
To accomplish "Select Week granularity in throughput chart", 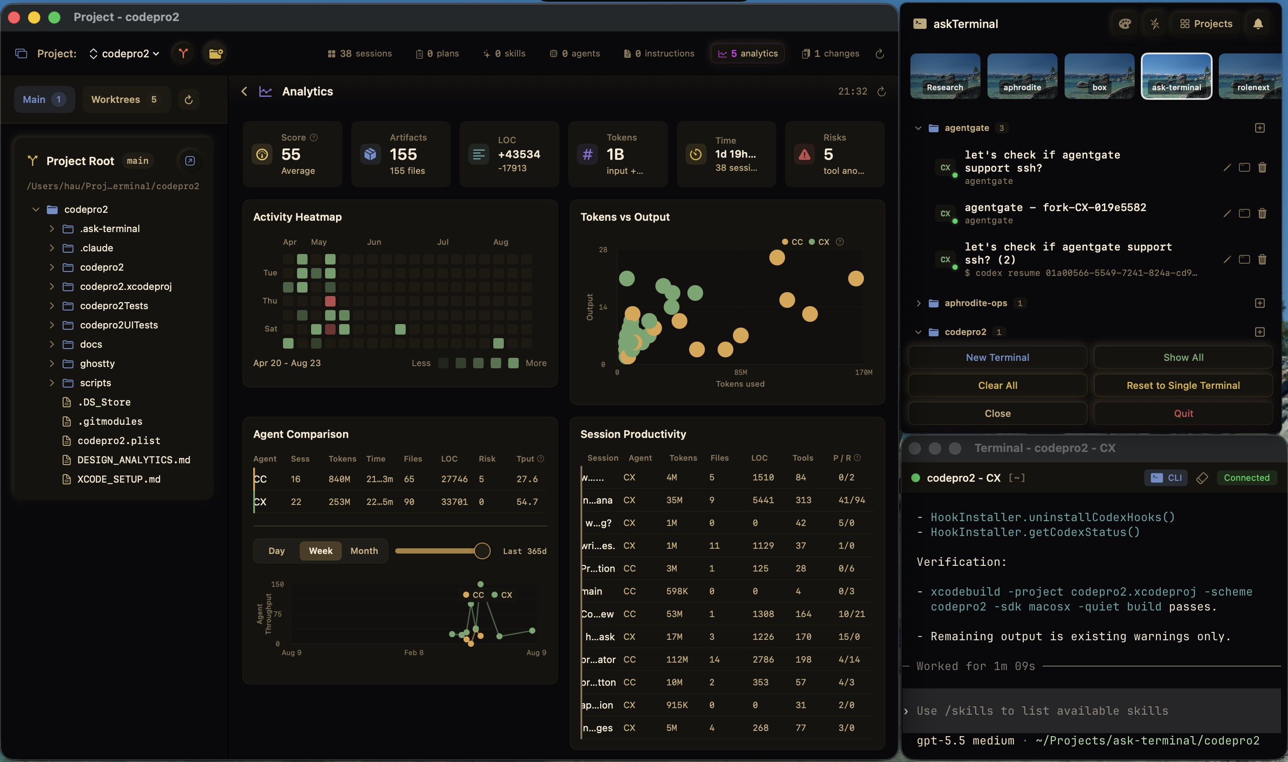I will tap(320, 551).
